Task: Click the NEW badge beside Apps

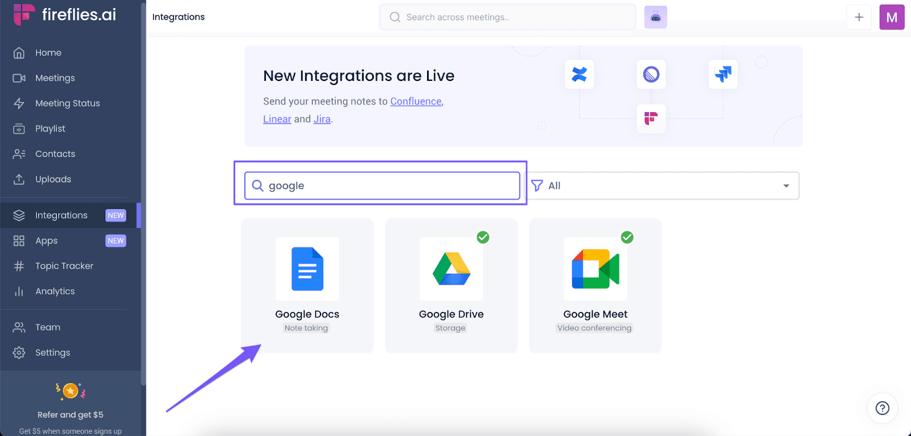Action: [116, 241]
